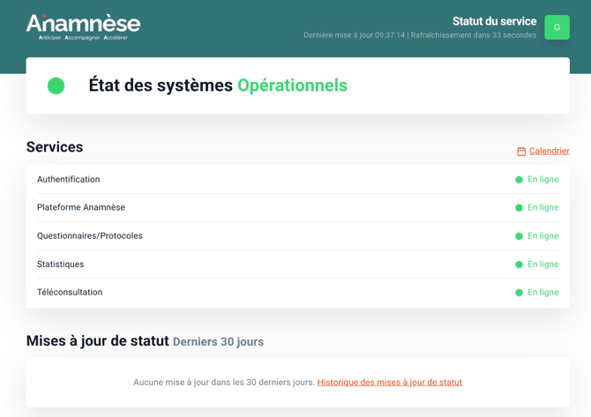
Task: Click the Mises à jour de statut heading
Action: (98, 341)
